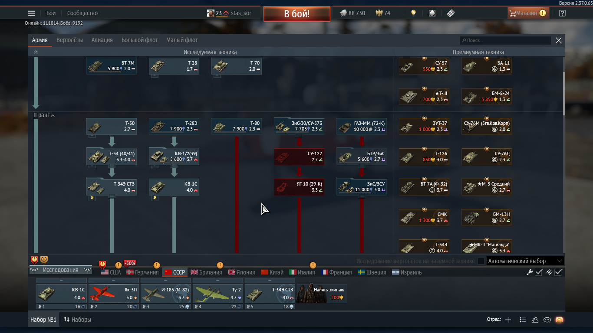The image size is (593, 333).
Task: Open the Сообщество menu
Action: (82, 13)
